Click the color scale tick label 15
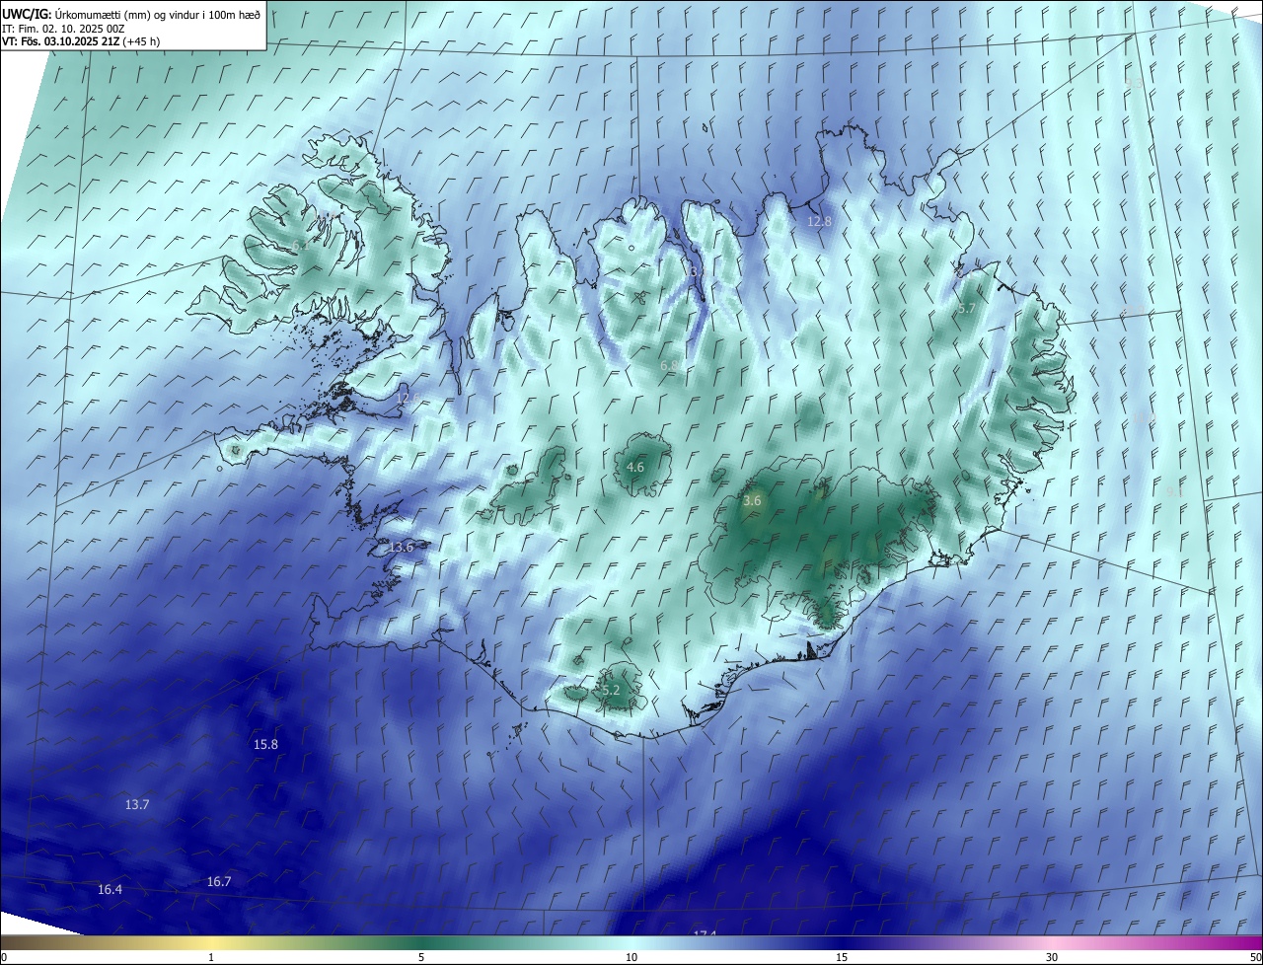 842,958
